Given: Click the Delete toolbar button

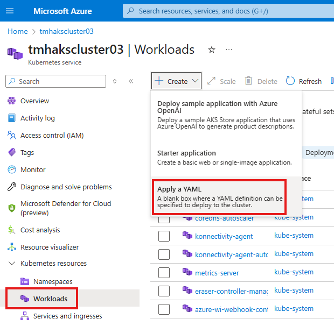Looking at the screenshot, I should pyautogui.click(x=261, y=81).
